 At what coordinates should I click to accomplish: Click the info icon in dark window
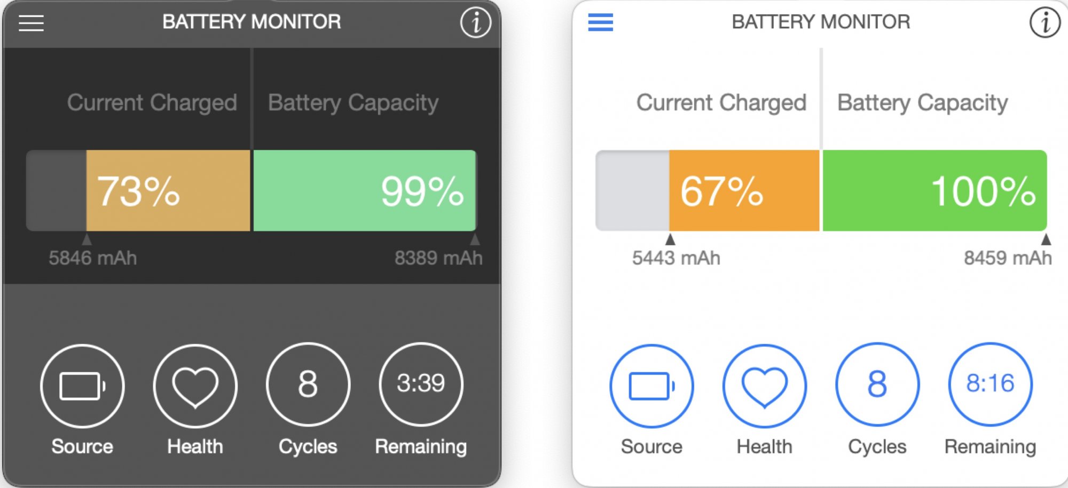pos(475,22)
